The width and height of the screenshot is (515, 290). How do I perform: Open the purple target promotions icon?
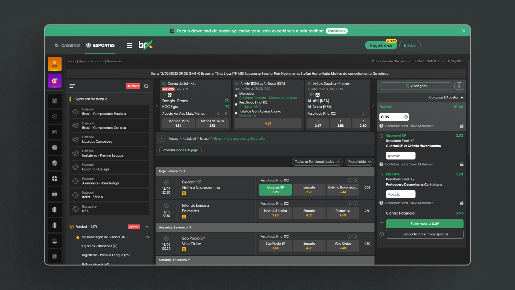click(x=54, y=81)
